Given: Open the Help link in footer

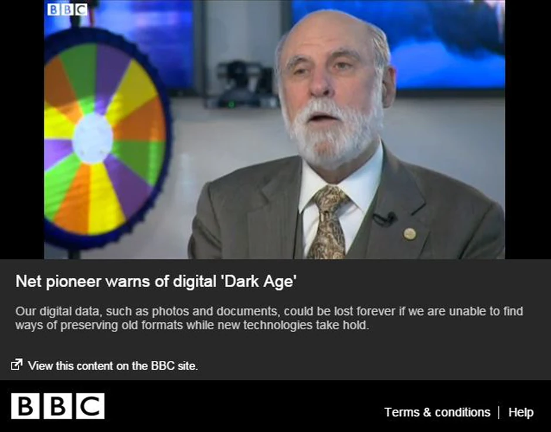Looking at the screenshot, I should click(521, 412).
